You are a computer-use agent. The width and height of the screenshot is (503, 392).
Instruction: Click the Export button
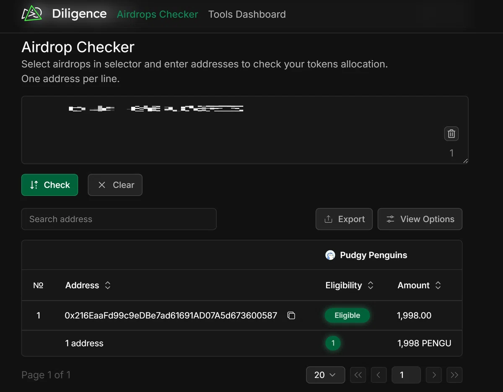coord(344,219)
